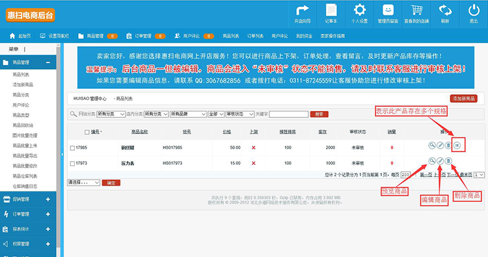The image size is (488, 257).
Task: Click 查看我的店铺 shopping cart icon
Action: 416,10
